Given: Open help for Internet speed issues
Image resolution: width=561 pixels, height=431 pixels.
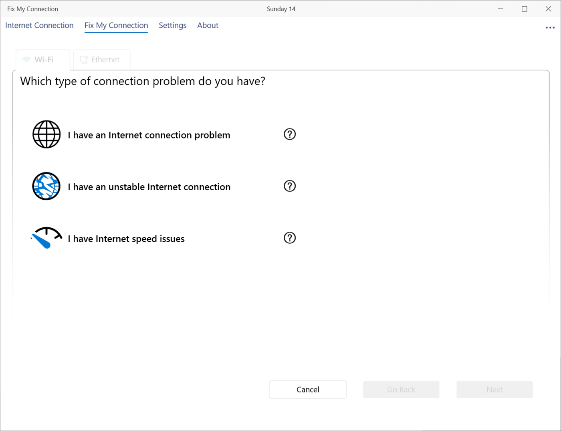Looking at the screenshot, I should tap(289, 238).
